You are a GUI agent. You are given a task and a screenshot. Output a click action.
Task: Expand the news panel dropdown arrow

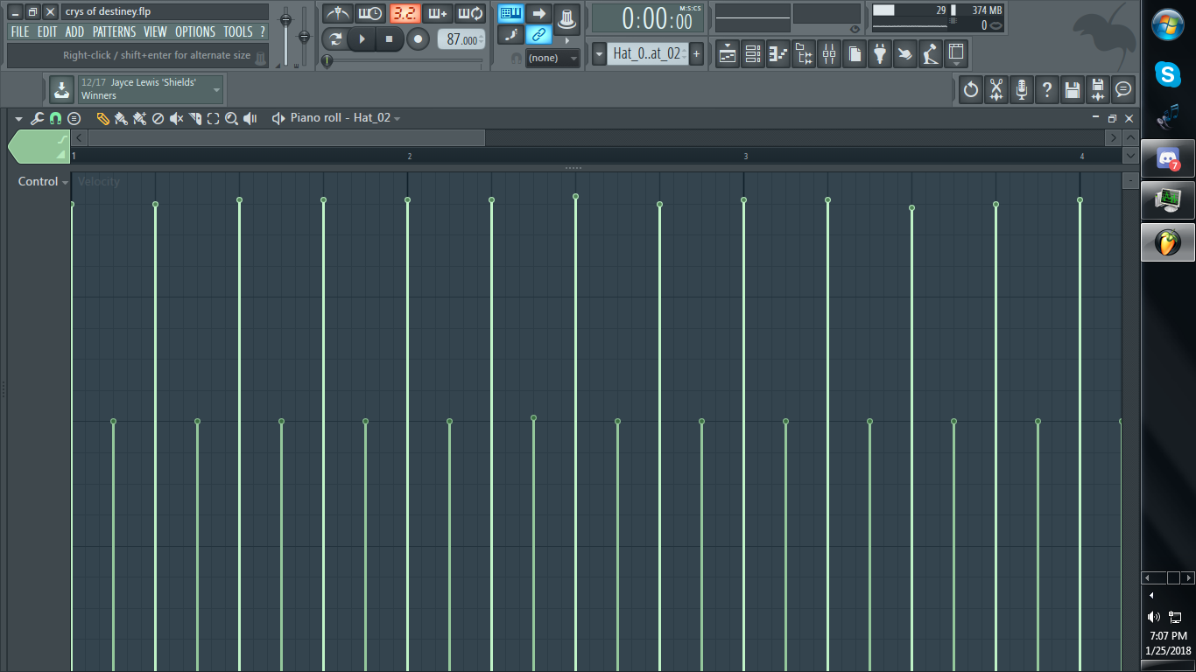tap(216, 89)
